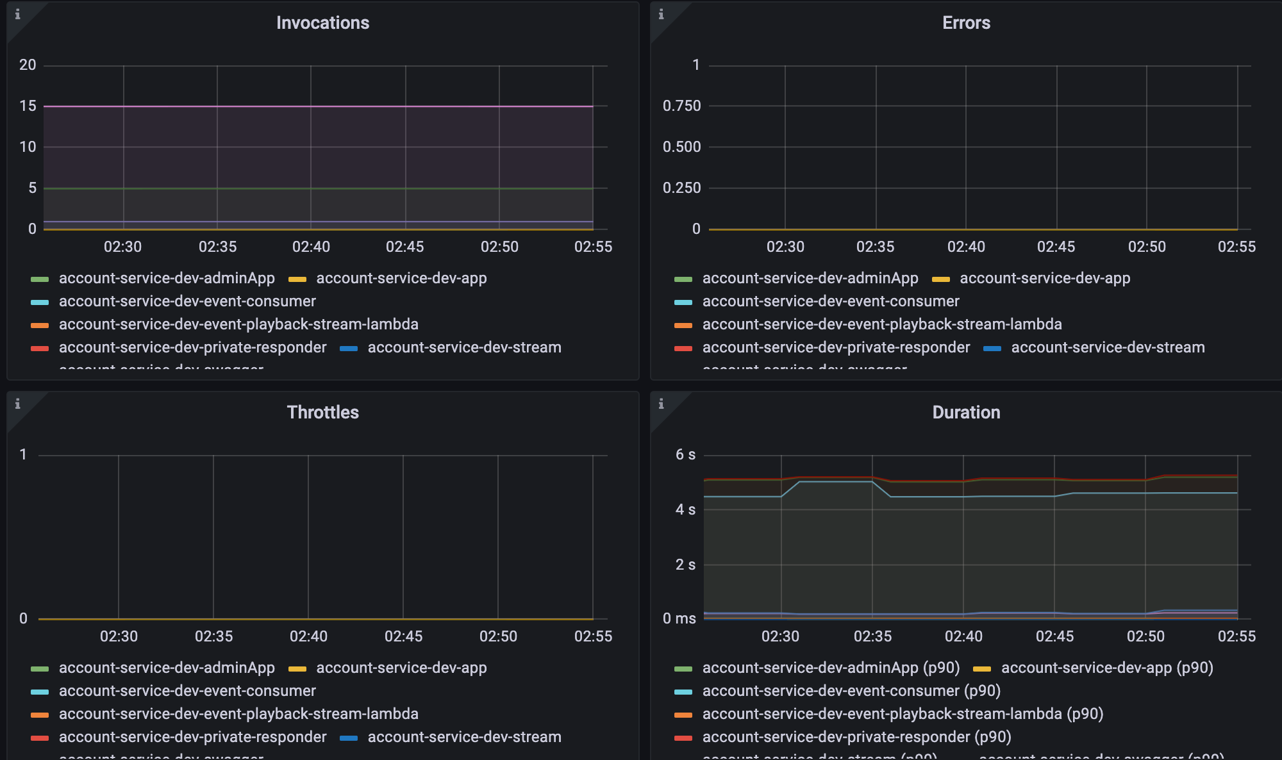This screenshot has width=1282, height=760.
Task: Click account-service-dev-private-responder in Throttles legend
Action: 192,737
